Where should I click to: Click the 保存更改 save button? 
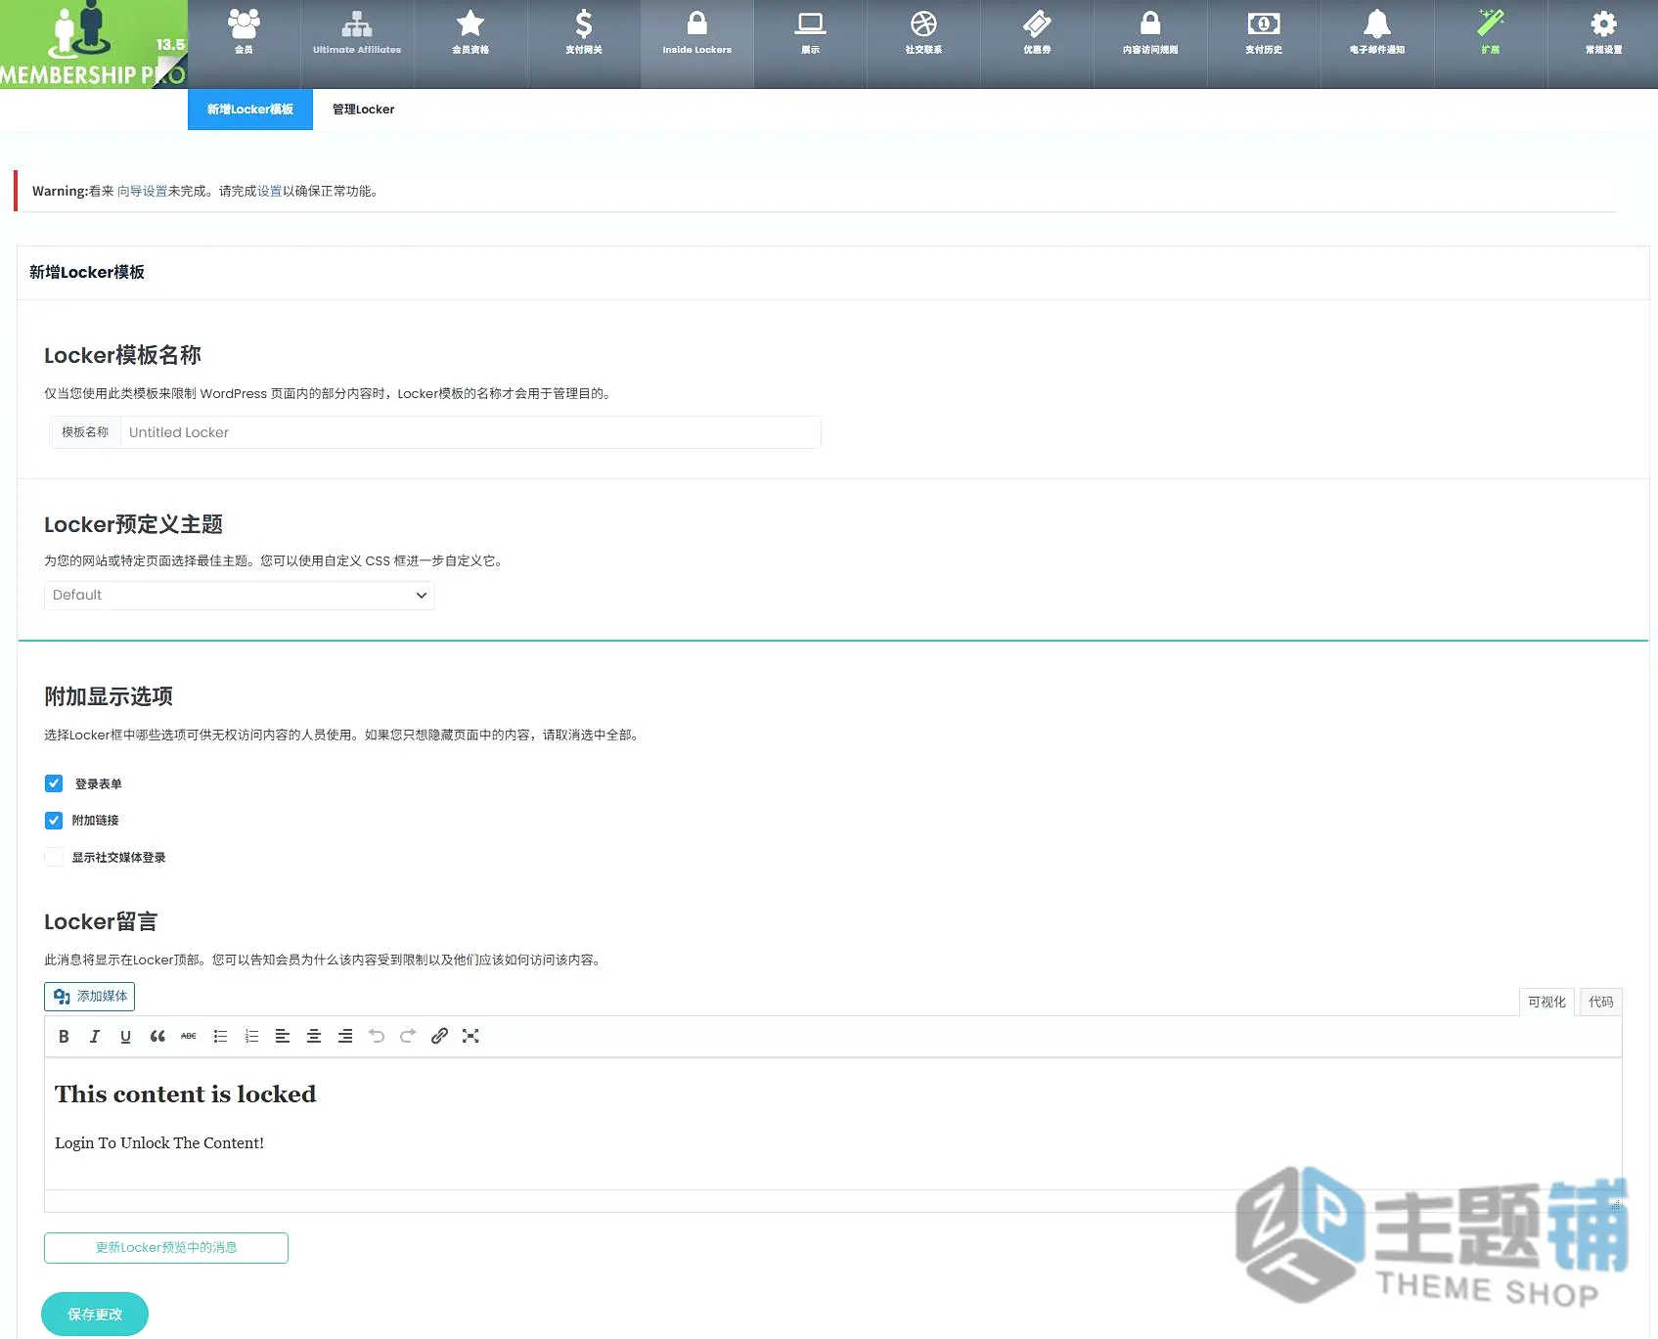pyautogui.click(x=95, y=1315)
